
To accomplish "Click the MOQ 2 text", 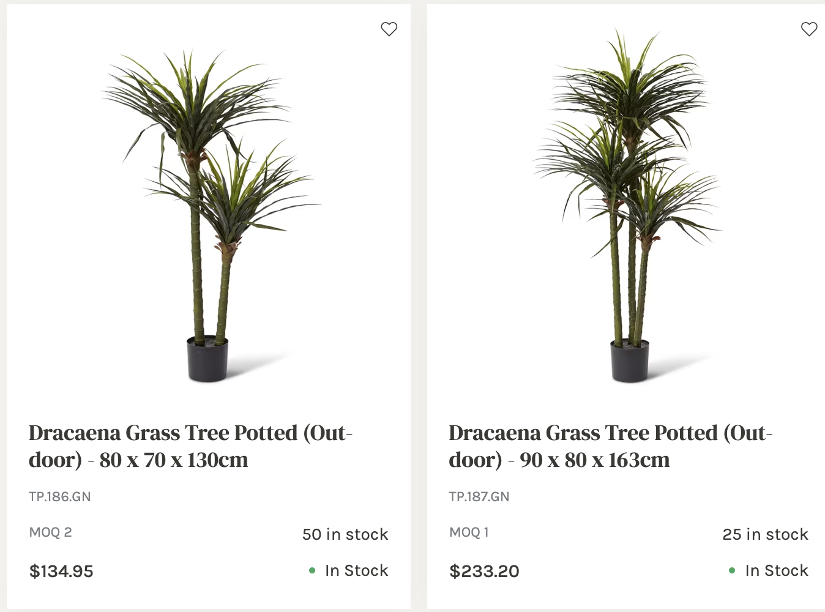I will coord(51,532).
